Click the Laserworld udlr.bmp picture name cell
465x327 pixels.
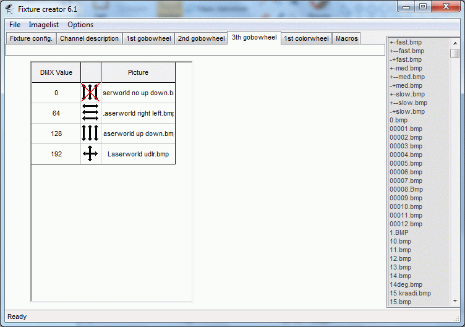138,154
